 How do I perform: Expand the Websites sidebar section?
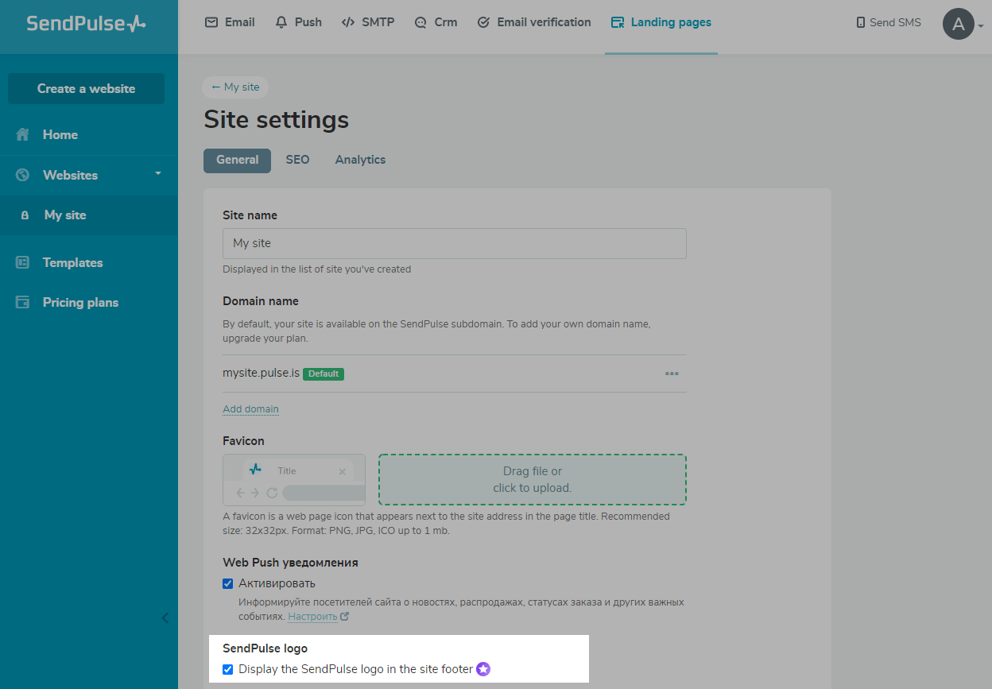click(157, 174)
